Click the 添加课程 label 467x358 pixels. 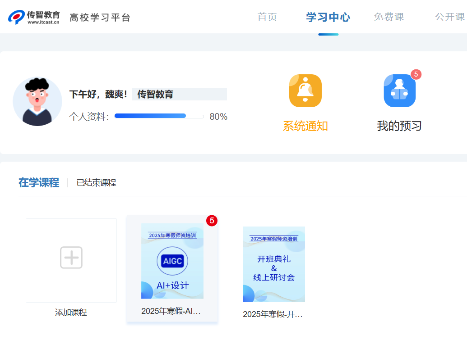(71, 313)
